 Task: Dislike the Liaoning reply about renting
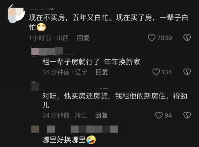click(187, 72)
